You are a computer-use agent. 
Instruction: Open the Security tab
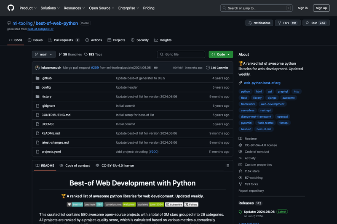(x=140, y=40)
